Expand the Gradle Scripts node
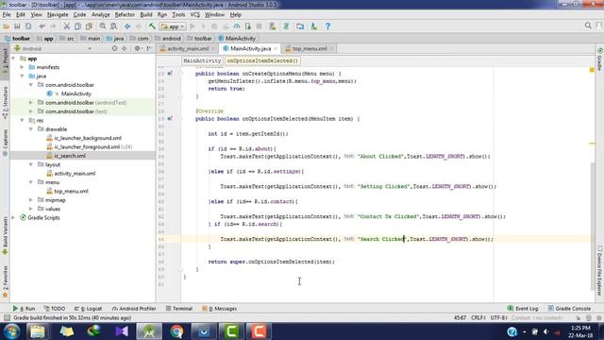Image resolution: width=604 pixels, height=340 pixels. [13, 218]
